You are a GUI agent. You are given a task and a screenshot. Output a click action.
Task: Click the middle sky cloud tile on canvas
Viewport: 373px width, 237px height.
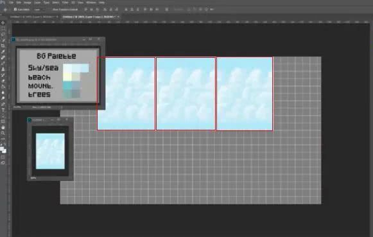pos(186,94)
